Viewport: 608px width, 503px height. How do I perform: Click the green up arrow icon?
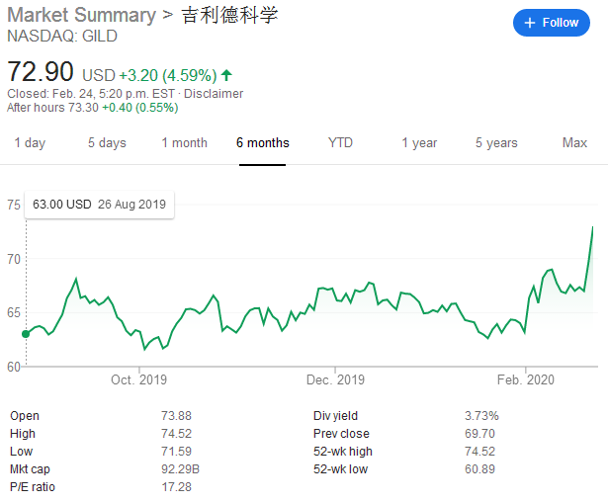click(227, 74)
